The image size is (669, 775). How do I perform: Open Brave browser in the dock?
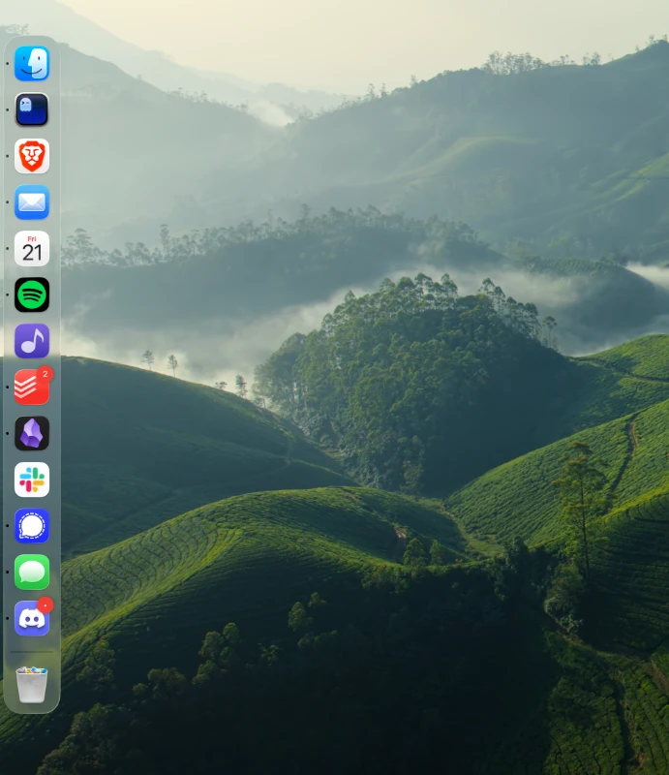tap(32, 156)
